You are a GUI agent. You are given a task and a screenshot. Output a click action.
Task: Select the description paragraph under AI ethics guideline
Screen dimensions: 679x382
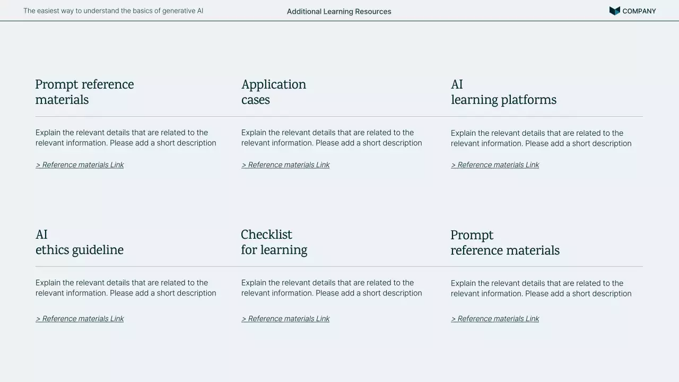(x=126, y=288)
